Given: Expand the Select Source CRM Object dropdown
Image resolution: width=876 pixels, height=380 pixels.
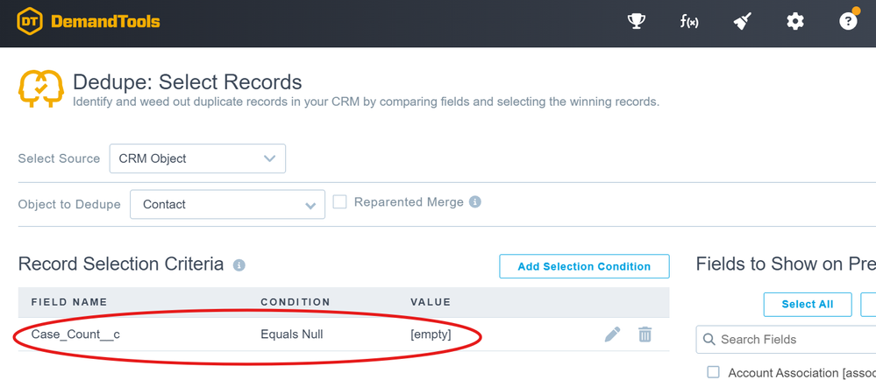Looking at the screenshot, I should click(197, 158).
